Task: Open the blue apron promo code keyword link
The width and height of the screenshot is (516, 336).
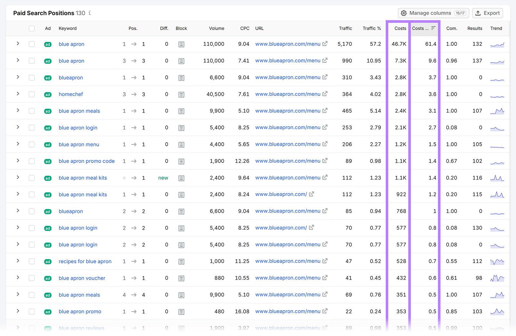Action: tap(86, 161)
